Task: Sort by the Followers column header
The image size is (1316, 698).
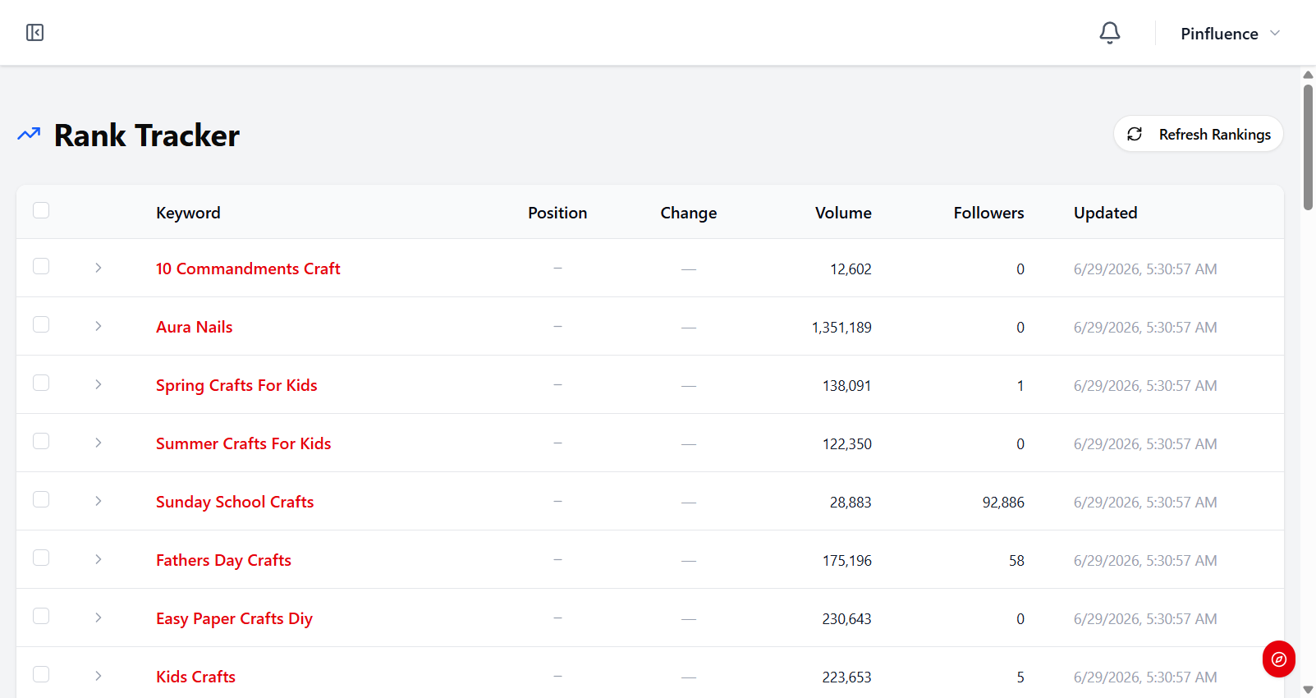Action: [x=988, y=213]
